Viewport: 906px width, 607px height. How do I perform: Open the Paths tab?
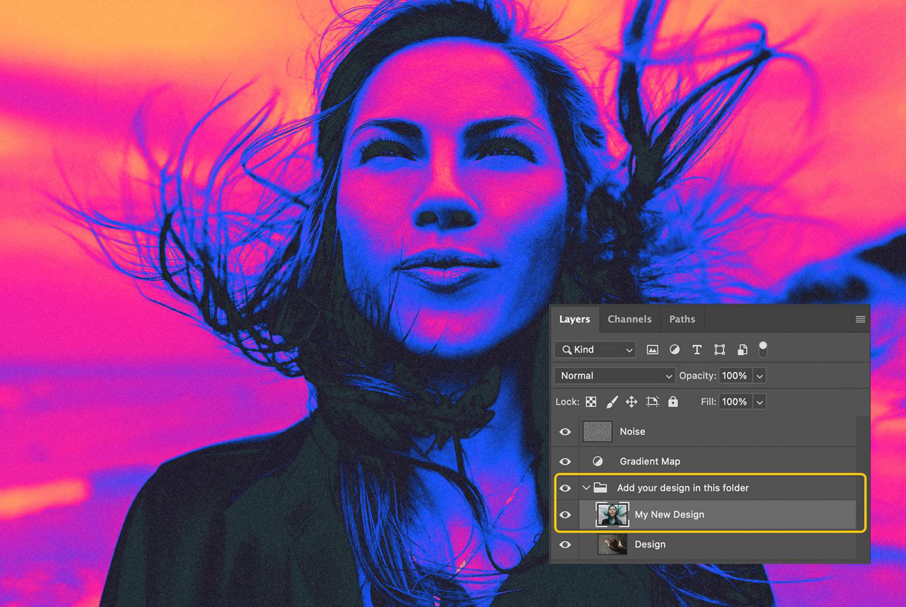tap(682, 319)
